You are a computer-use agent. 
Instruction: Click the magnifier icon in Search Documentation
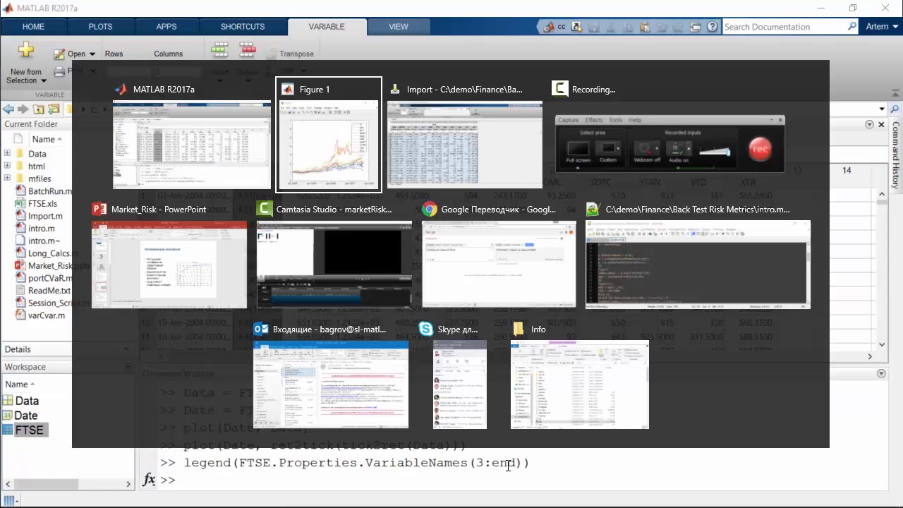(x=852, y=27)
